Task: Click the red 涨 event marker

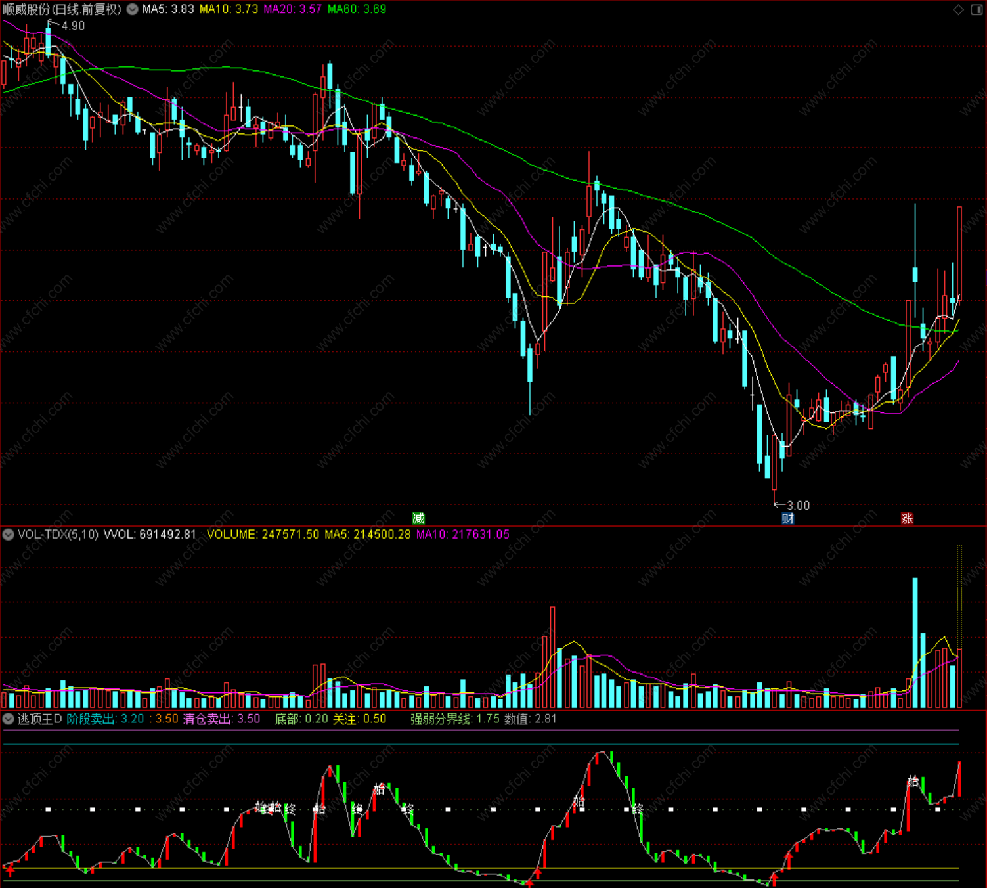Action: (x=907, y=518)
